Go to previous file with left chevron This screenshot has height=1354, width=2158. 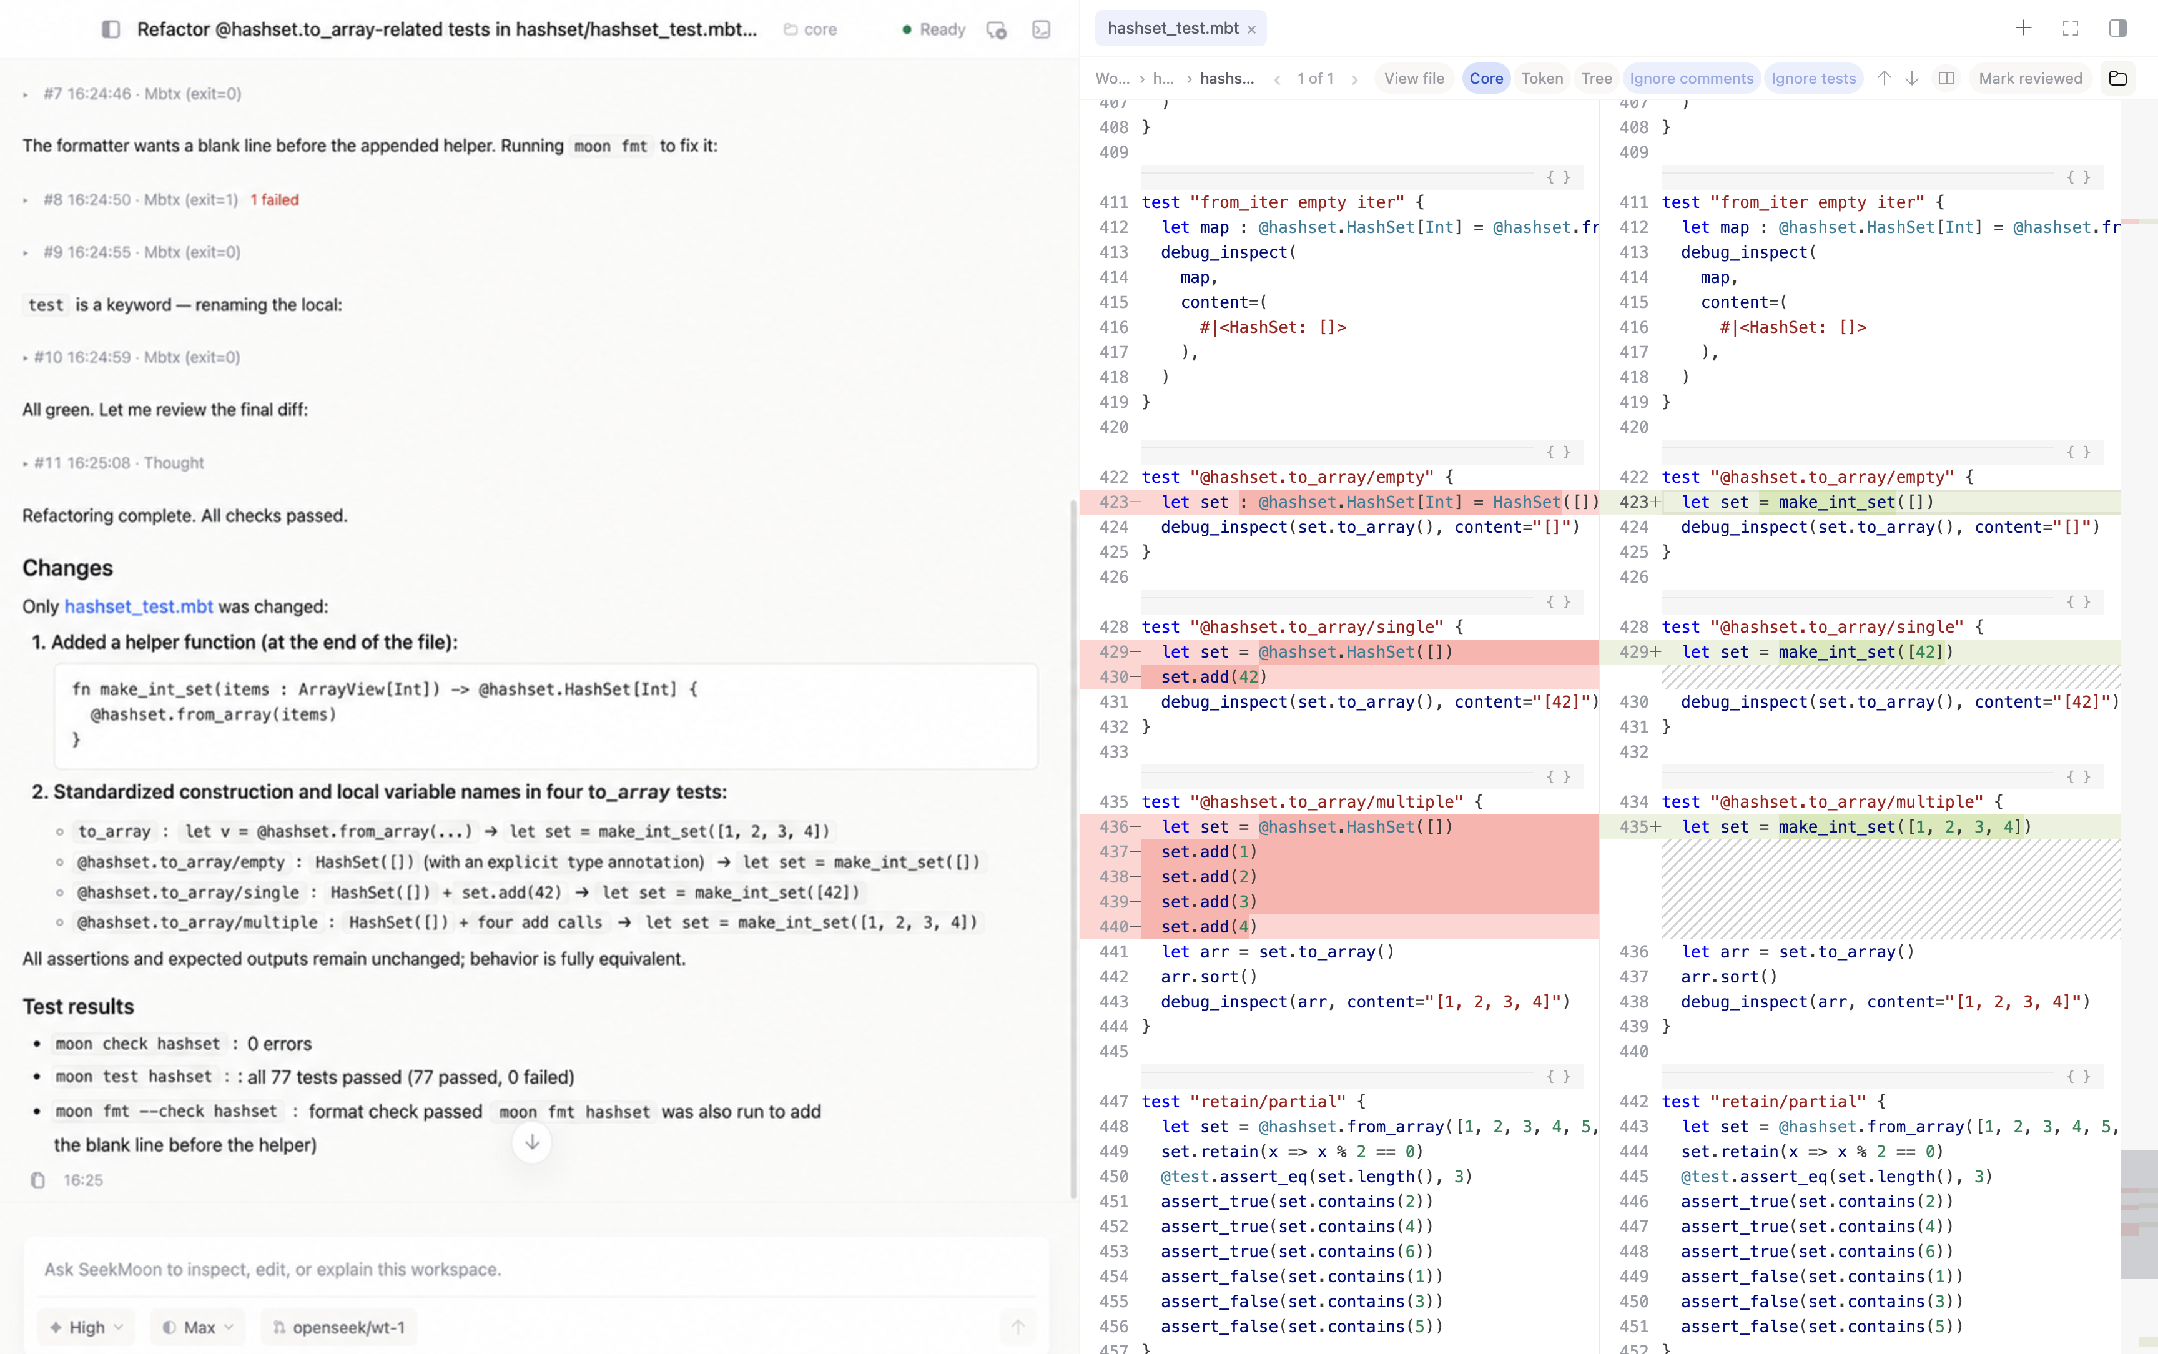click(x=1278, y=79)
